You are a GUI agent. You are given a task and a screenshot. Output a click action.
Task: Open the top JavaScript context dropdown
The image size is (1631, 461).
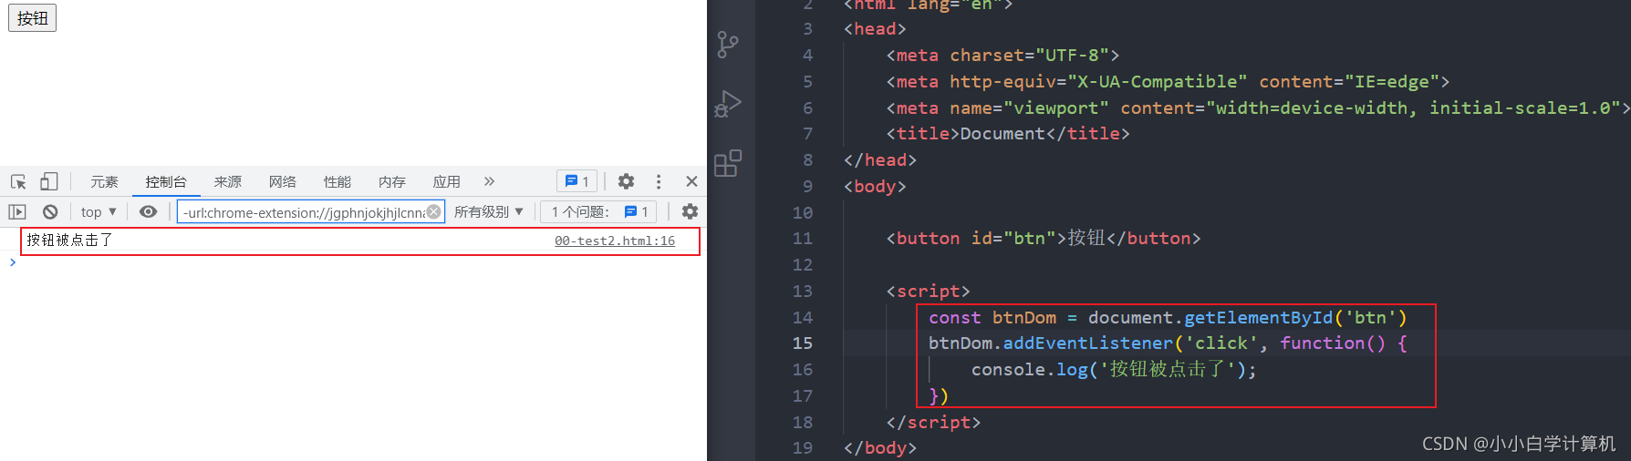point(99,211)
